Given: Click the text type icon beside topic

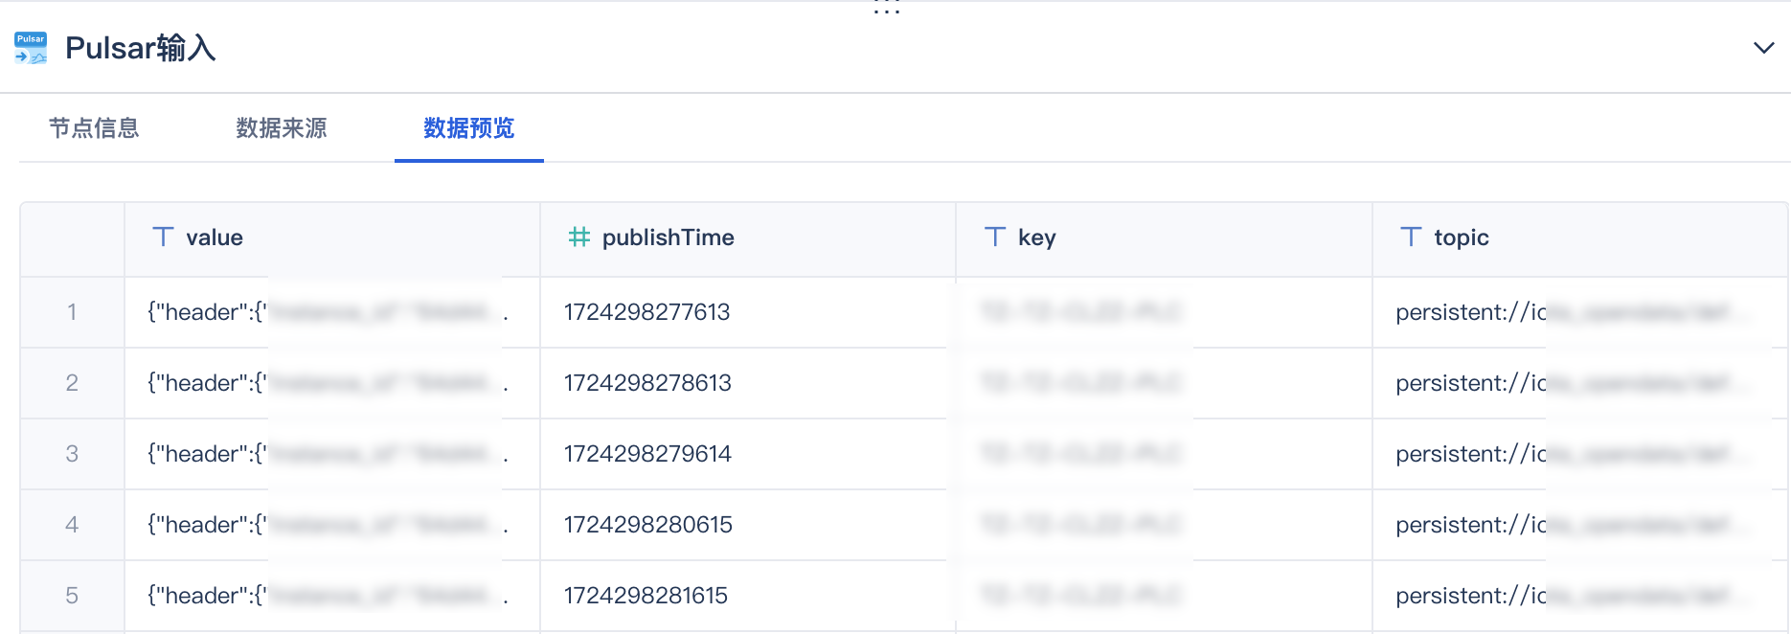Looking at the screenshot, I should (1411, 237).
